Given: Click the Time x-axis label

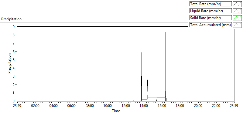Looking at the screenshot, I should click(x=116, y=111).
